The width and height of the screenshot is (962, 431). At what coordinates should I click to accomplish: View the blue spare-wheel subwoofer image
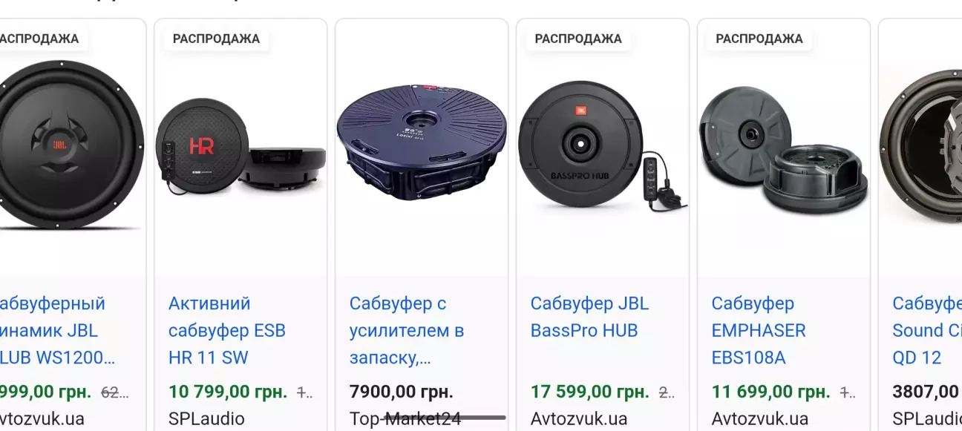click(422, 142)
